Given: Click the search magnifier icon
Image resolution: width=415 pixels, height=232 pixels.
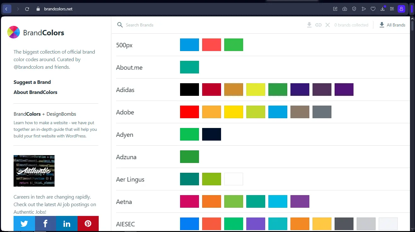Looking at the screenshot, I should tap(120, 25).
